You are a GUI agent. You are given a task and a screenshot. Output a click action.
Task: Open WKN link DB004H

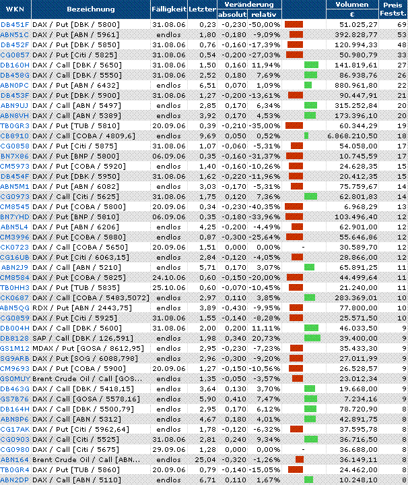[15, 329]
